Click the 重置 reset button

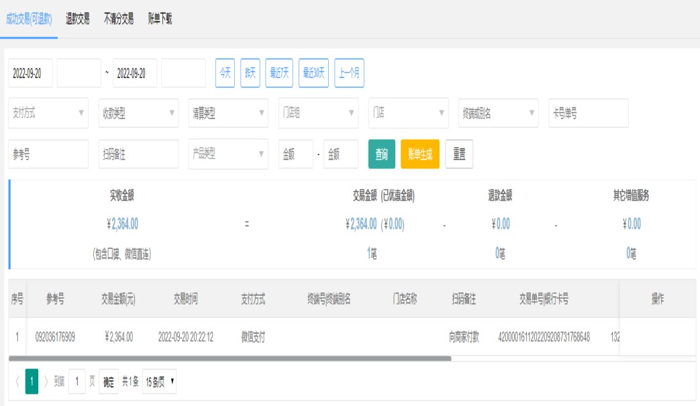(x=459, y=154)
